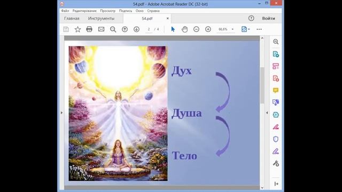The height and width of the screenshot is (192, 342).
Task: Open the fit page display options
Action: pyautogui.click(x=245, y=29)
